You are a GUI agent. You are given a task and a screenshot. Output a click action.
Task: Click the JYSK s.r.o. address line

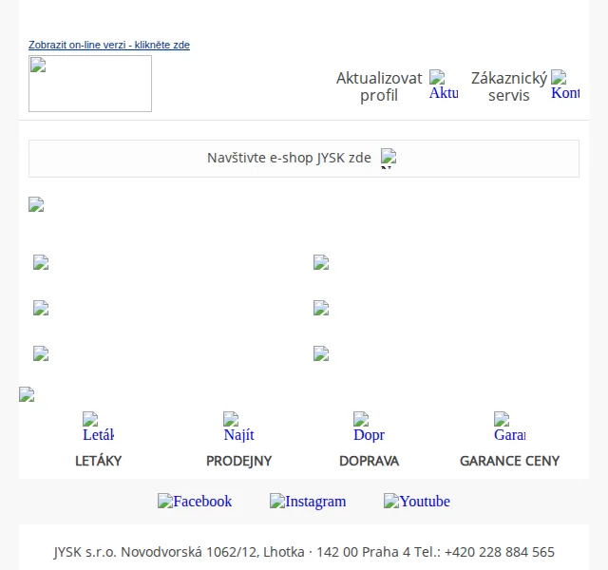pyautogui.click(x=304, y=552)
